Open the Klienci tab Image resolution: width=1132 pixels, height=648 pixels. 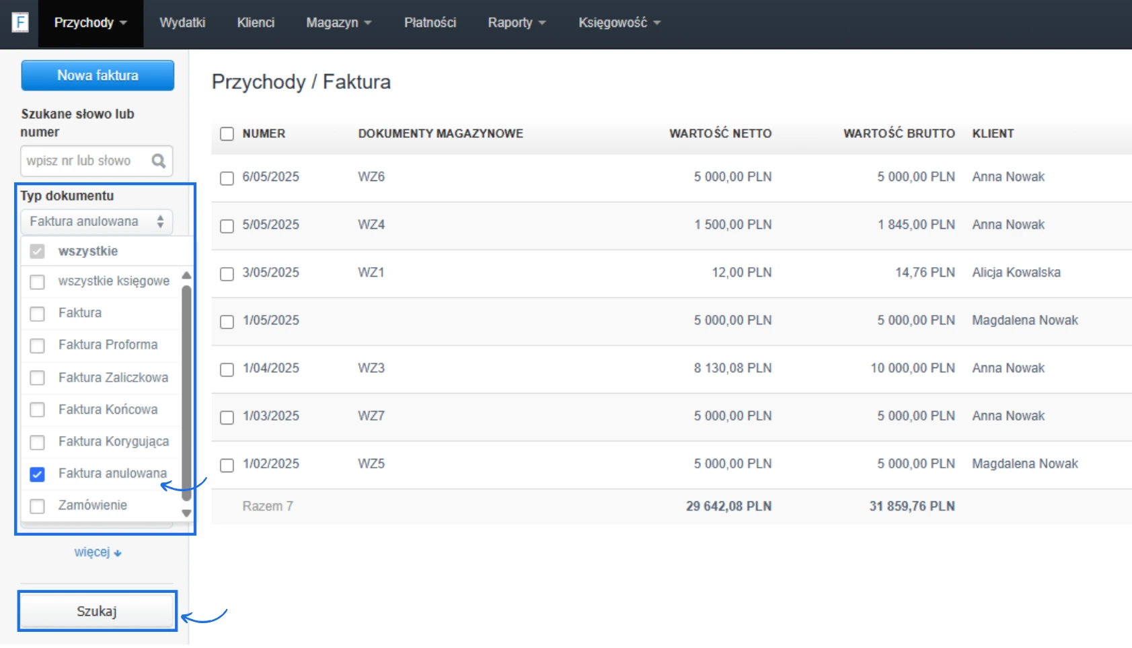[x=256, y=23]
